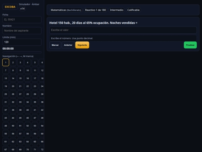
Task: Jump to question 2 in navigation
Action: click(13, 62)
